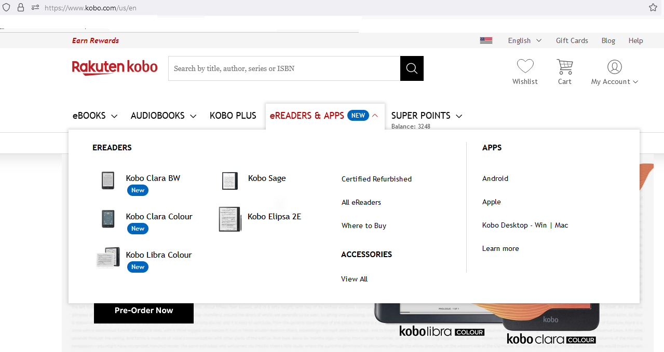Open Kobo Clara BW link

[153, 178]
